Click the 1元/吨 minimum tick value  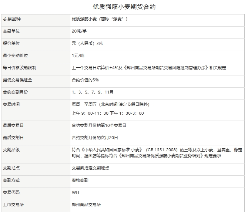[x=78, y=55]
